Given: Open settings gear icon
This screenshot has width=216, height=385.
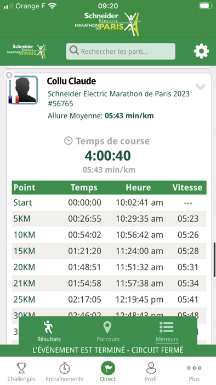Looking at the screenshot, I should [201, 51].
